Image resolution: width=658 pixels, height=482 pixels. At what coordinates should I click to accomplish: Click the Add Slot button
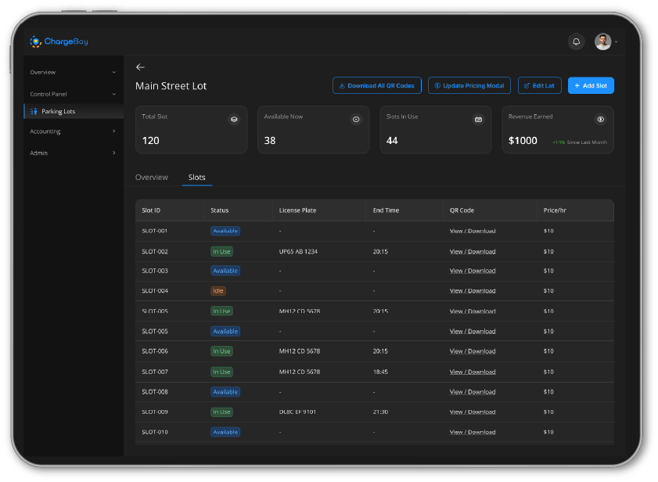coord(591,85)
